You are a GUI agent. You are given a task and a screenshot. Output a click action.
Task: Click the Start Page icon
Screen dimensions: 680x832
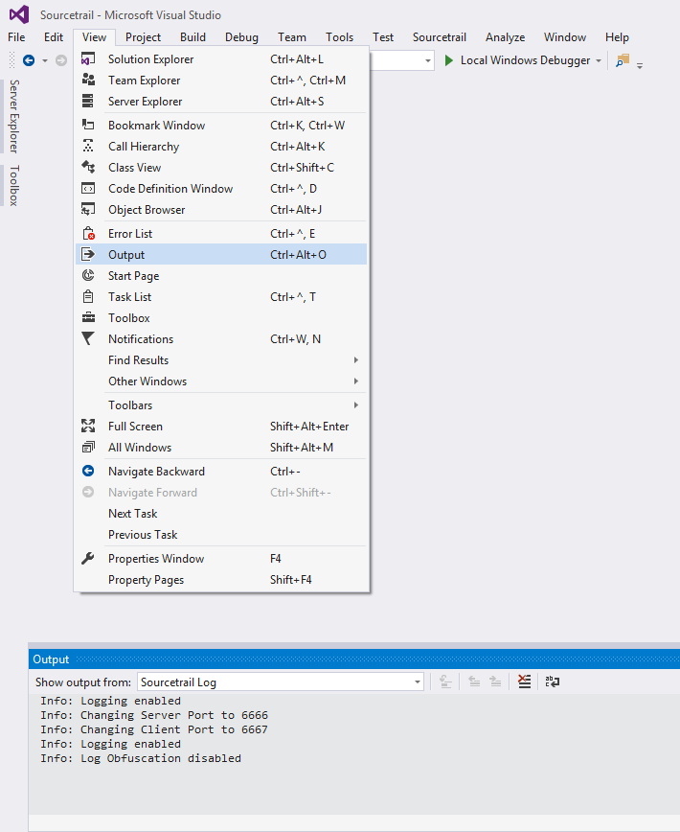point(88,275)
